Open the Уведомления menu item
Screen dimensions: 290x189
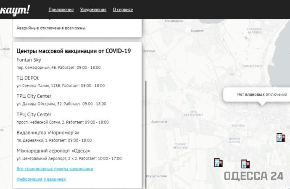[x=93, y=10]
